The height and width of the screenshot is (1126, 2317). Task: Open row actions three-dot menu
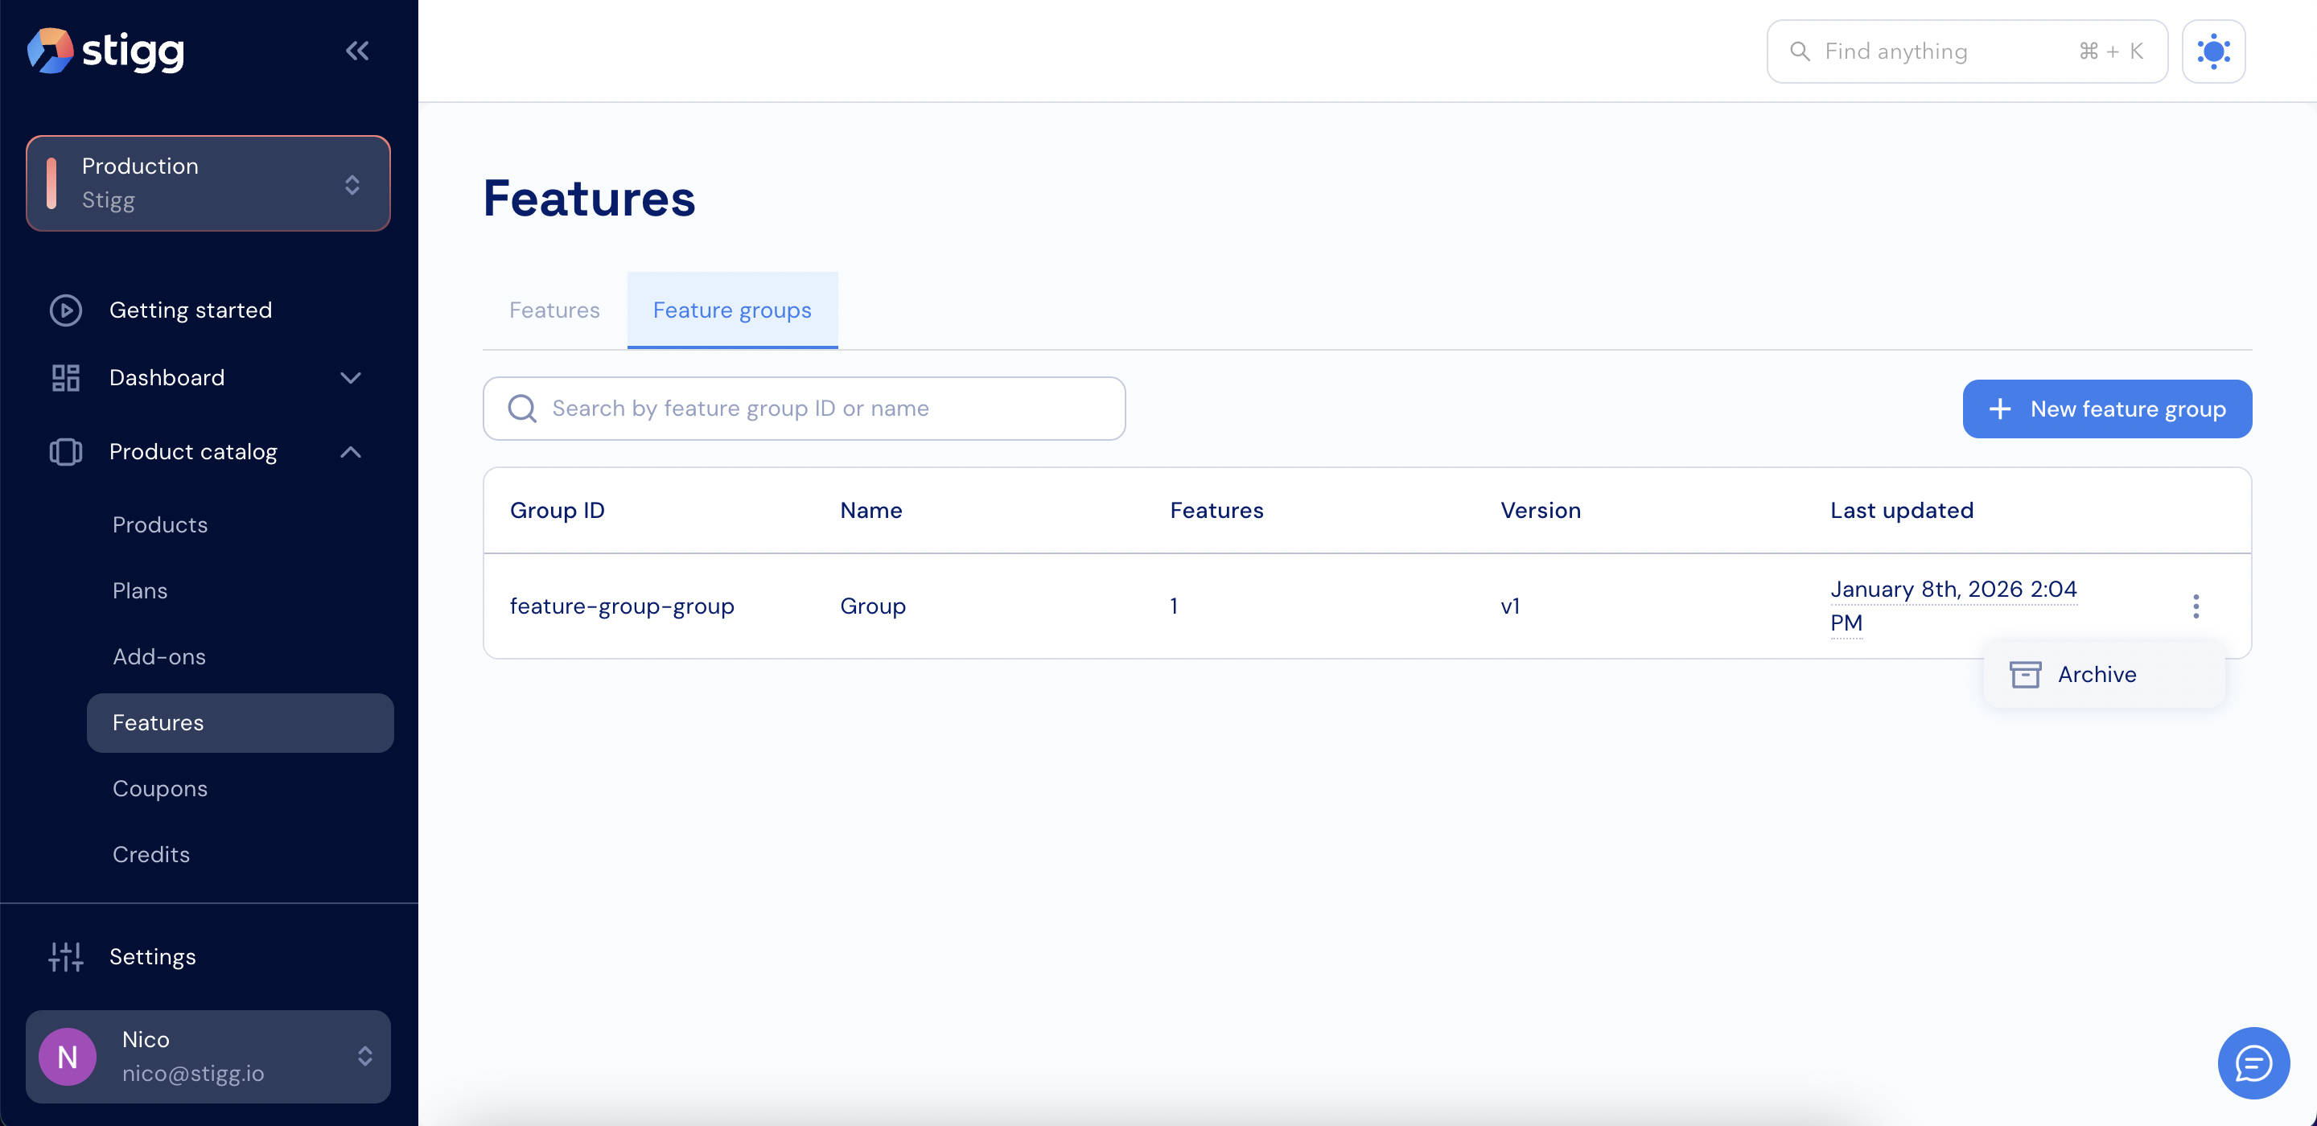[x=2195, y=606]
